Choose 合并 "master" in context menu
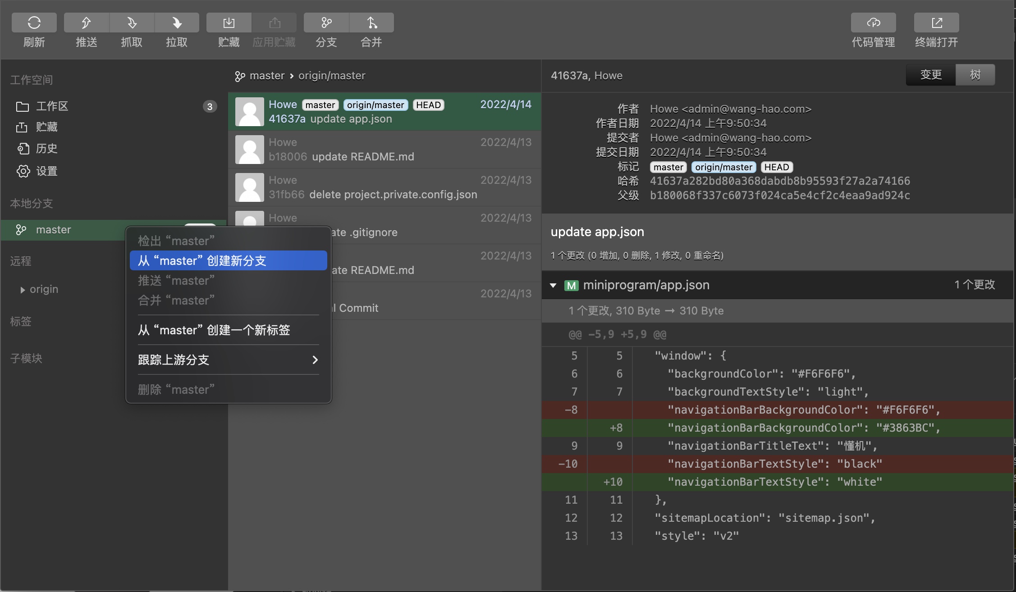 click(x=229, y=300)
